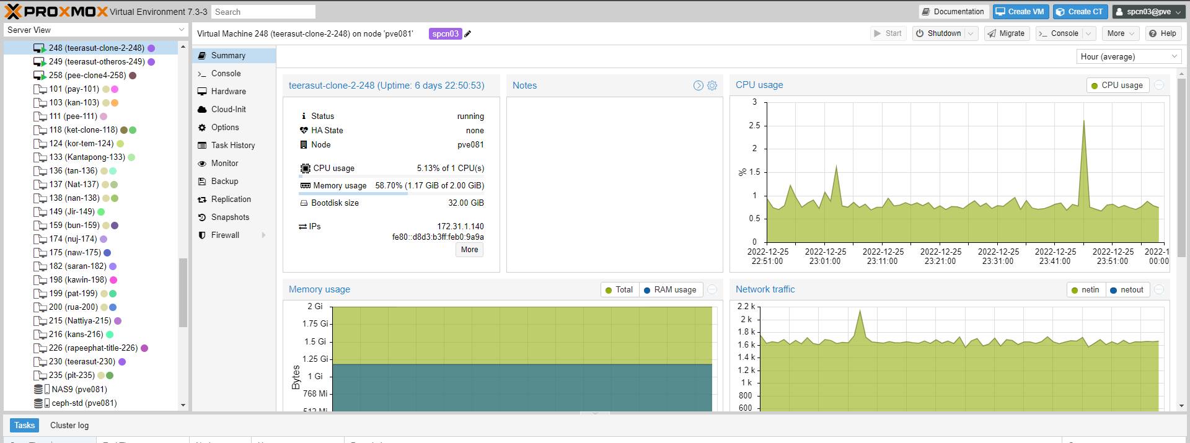Click the Notes collapse arrow icon
The width and height of the screenshot is (1190, 443).
click(699, 86)
